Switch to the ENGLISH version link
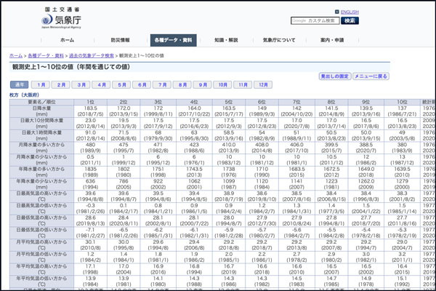Image resolution: width=436 pixels, height=291 pixels. (349, 12)
